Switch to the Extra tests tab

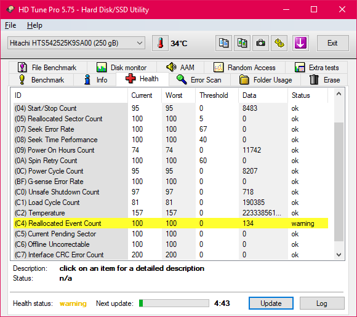(x=316, y=68)
